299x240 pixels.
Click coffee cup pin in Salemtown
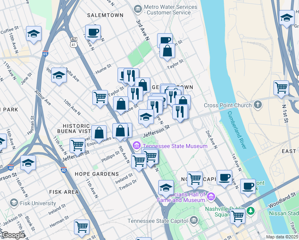[x=93, y=34]
